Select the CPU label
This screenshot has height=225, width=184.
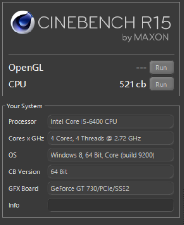point(17,84)
